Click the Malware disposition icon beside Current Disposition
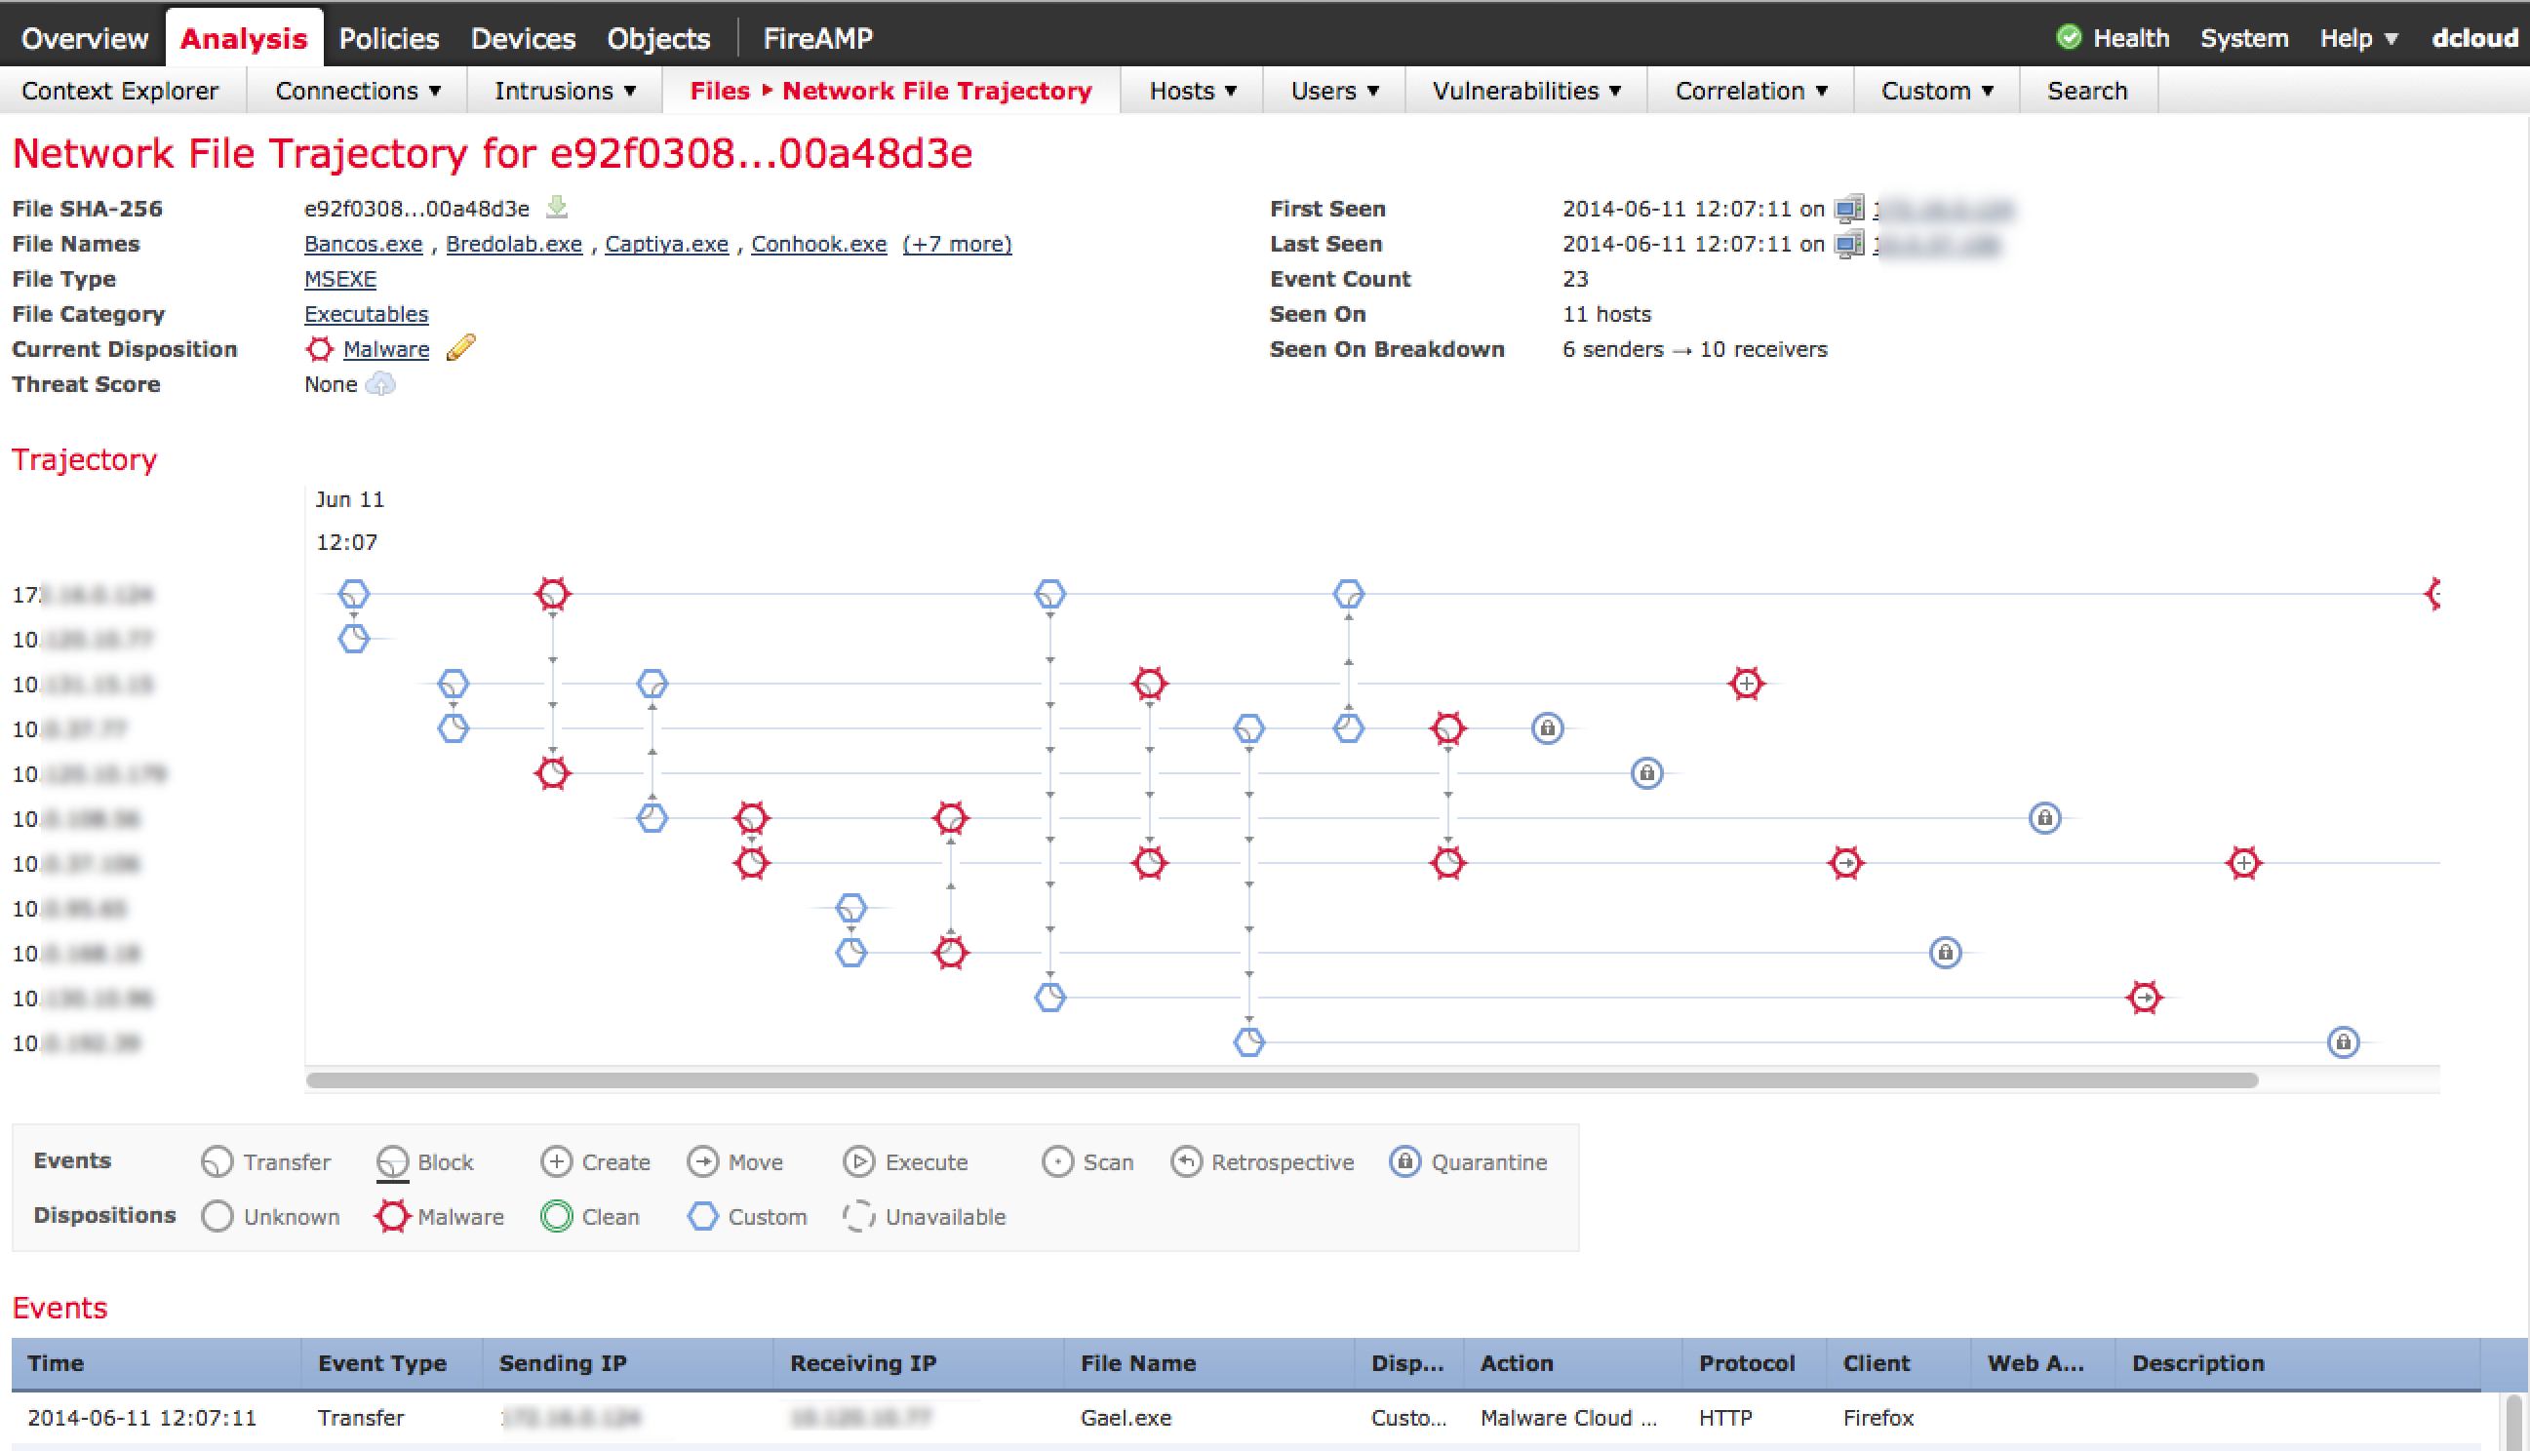2530x1451 pixels. (319, 349)
